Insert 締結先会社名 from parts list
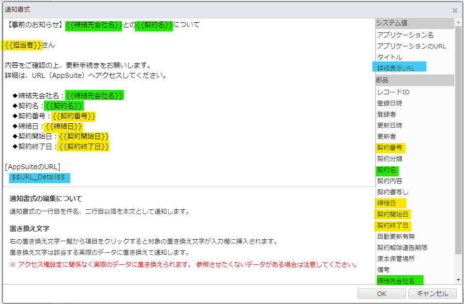Viewport: 464px width, 304px height. [x=396, y=280]
